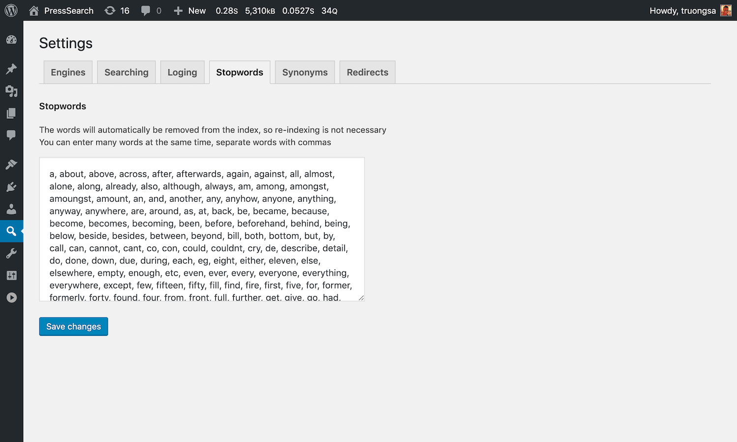Screen dimensions: 737x442
Task: Click the Save changes button
Action: pyautogui.click(x=74, y=327)
